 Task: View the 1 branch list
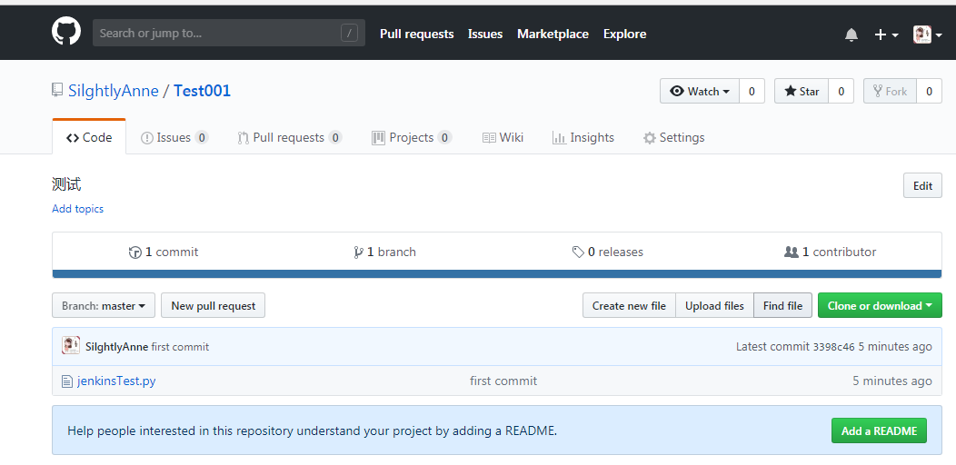384,252
